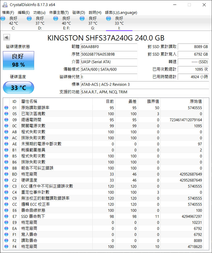Open the 語言(L)(Language) menu

click(x=121, y=12)
